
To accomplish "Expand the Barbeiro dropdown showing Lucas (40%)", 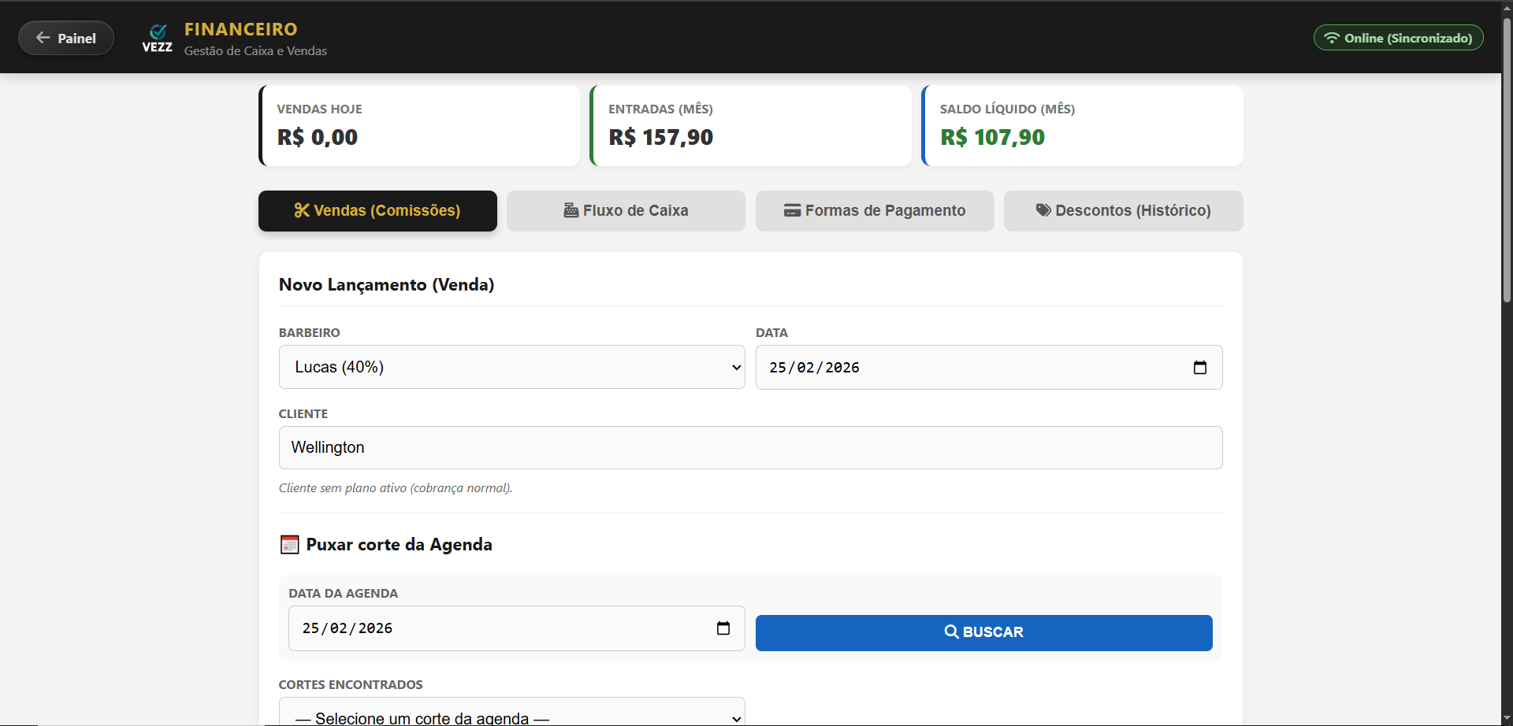I will click(x=511, y=367).
